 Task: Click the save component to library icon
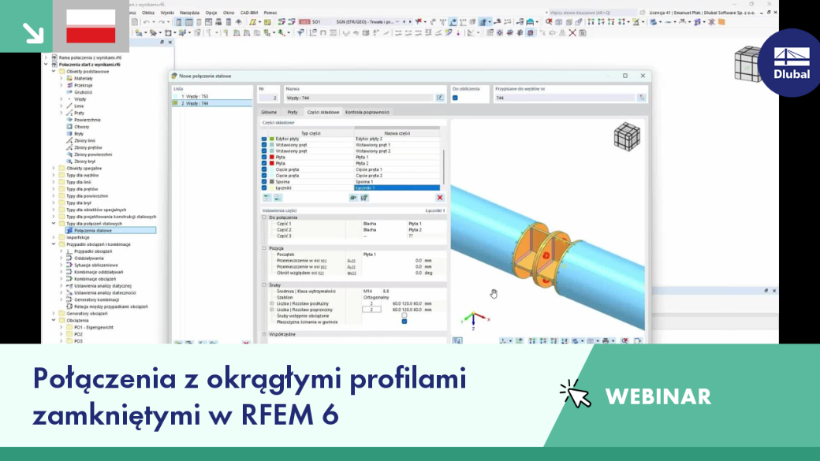click(x=364, y=198)
